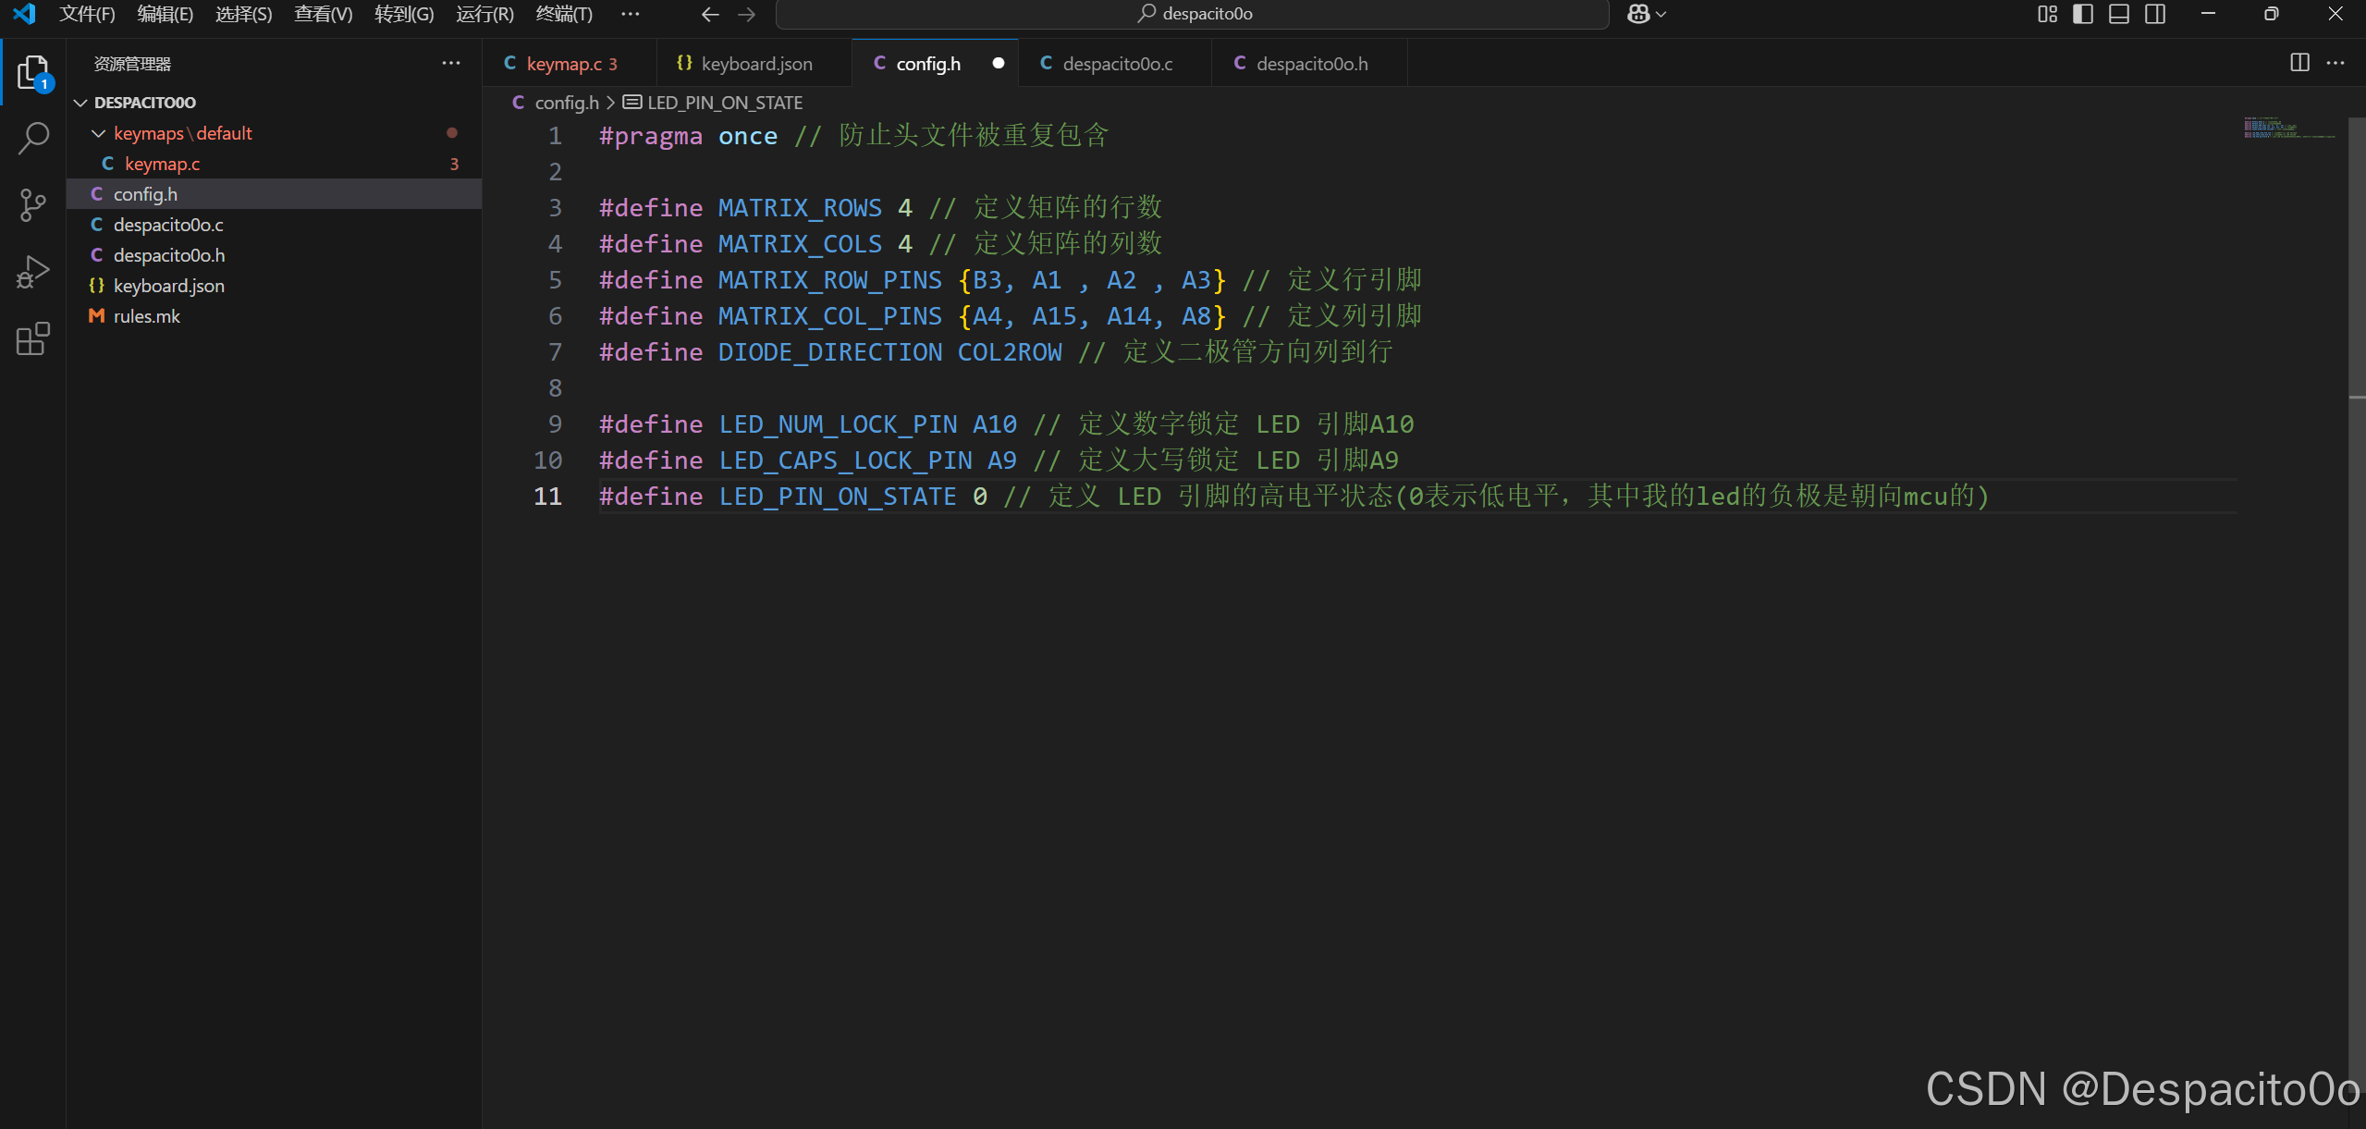Click LED_PIN_ON_STATE in the breadcrumb
Viewport: 2366px width, 1129px height.
click(724, 103)
